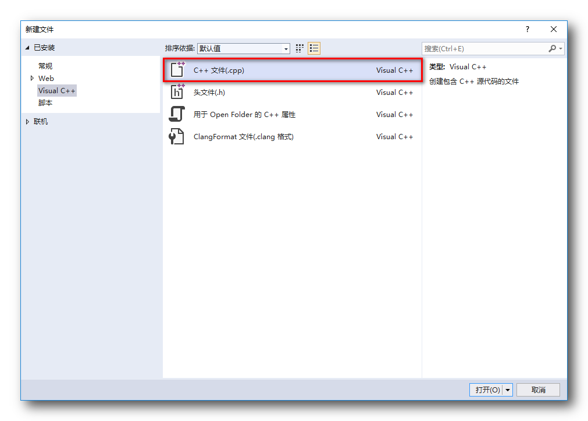Close the 新建文件 dialog
Viewport: 588px width, 421px height.
(x=554, y=29)
